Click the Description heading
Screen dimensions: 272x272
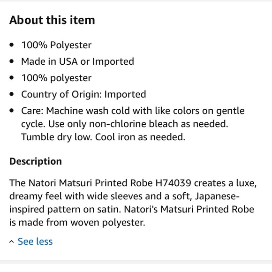36,161
